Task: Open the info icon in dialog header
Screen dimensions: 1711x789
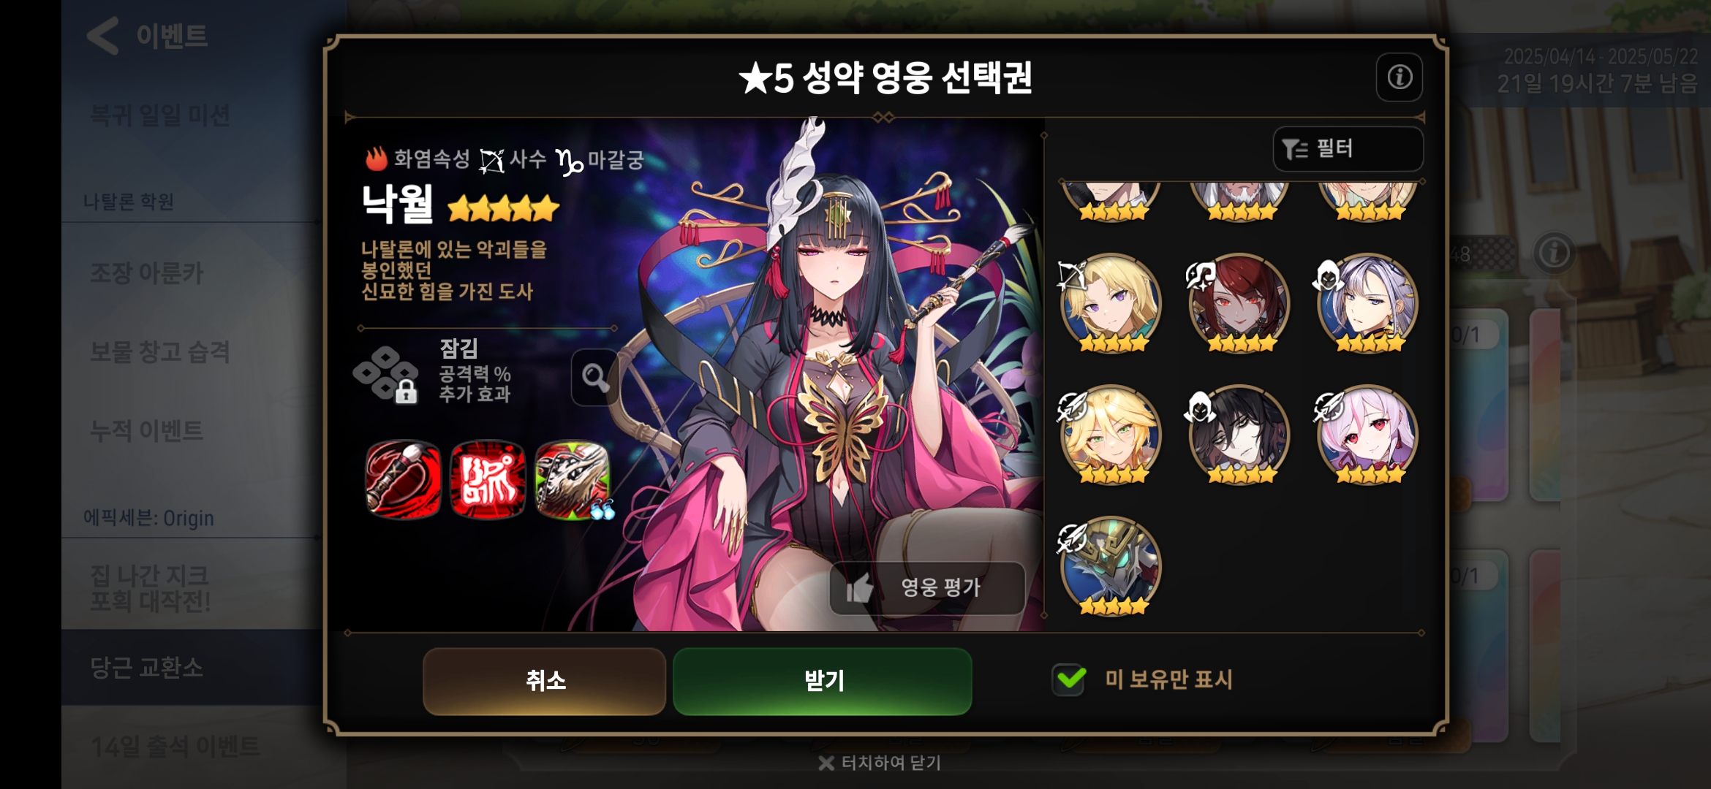Action: pyautogui.click(x=1399, y=77)
